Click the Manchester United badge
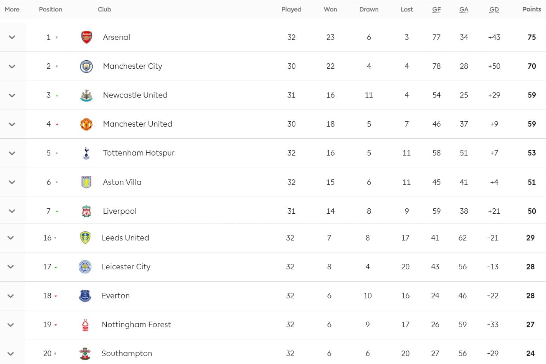 (x=86, y=124)
